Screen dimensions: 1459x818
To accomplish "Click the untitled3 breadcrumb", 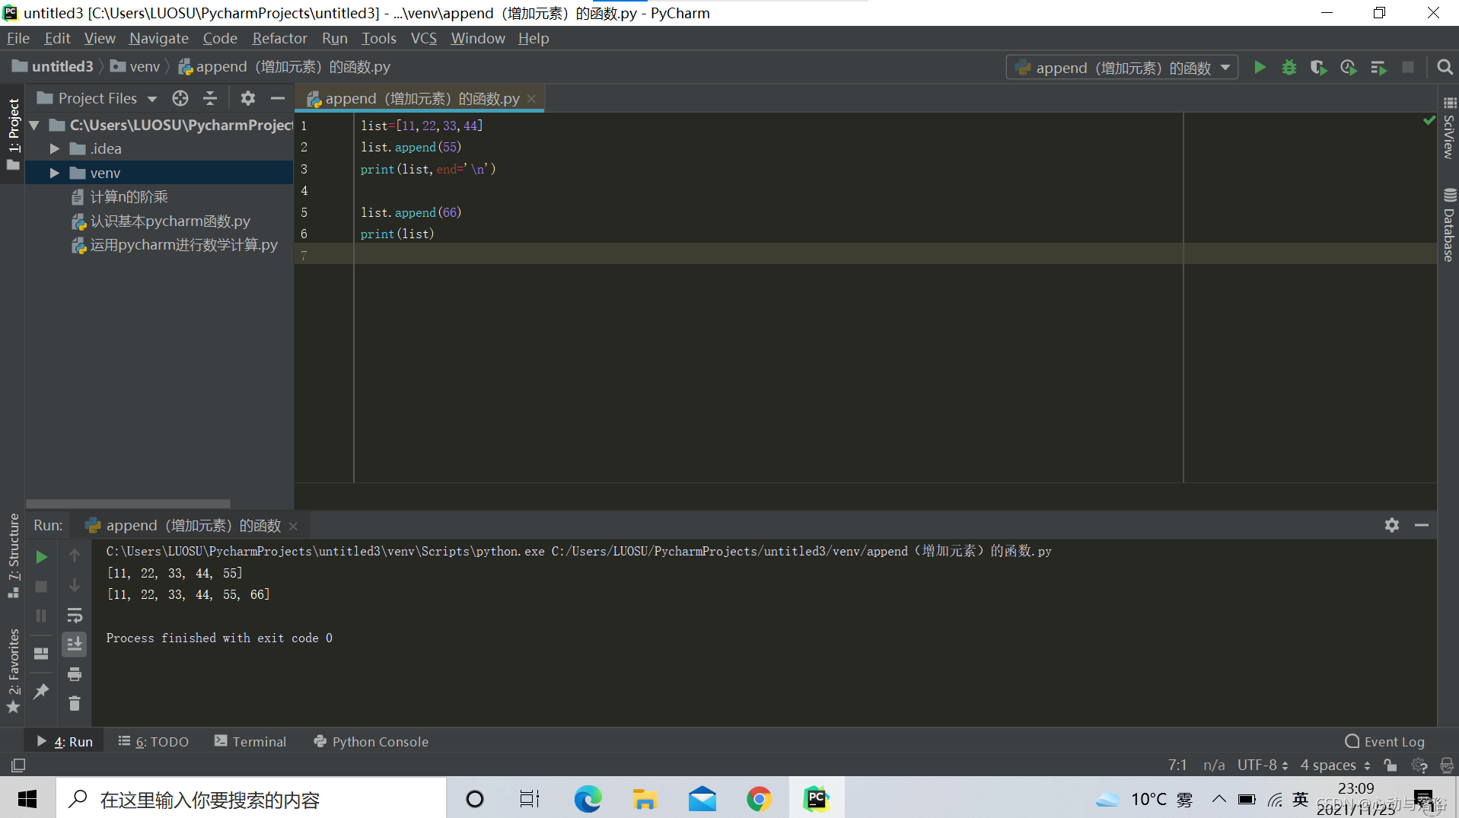I will [x=53, y=67].
